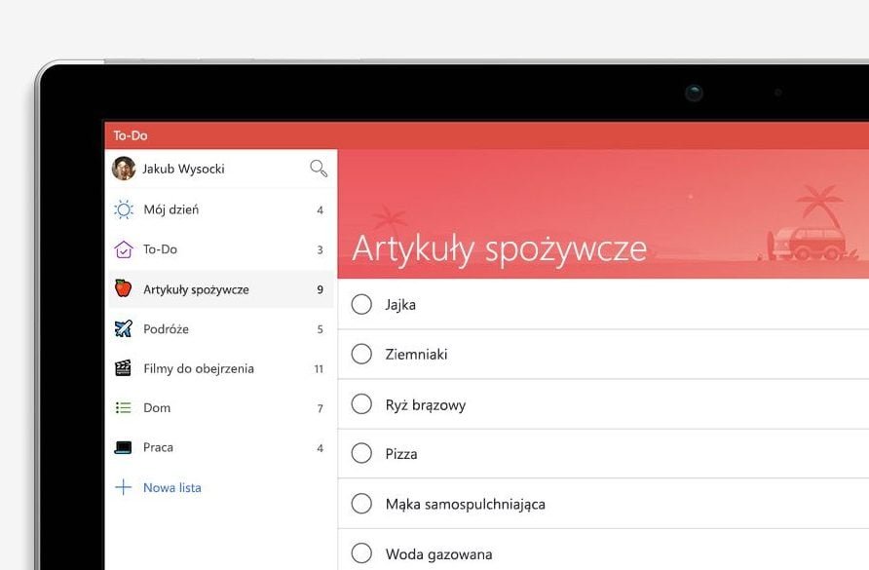The width and height of the screenshot is (869, 570).
Task: Go to Filmy do obejrzenia list
Action: point(220,368)
